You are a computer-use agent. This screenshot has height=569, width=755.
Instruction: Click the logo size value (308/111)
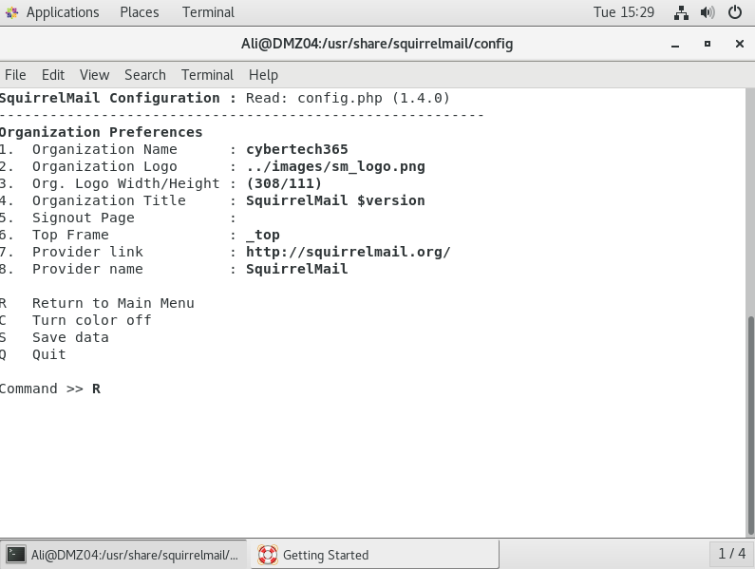pyautogui.click(x=284, y=183)
